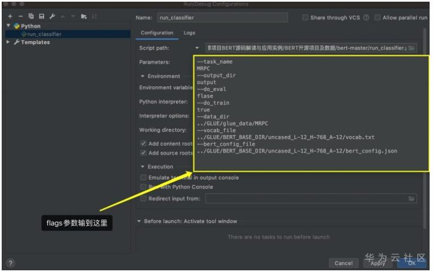Collapse the Execution section
433x272 pixels.
pyautogui.click(x=142, y=166)
